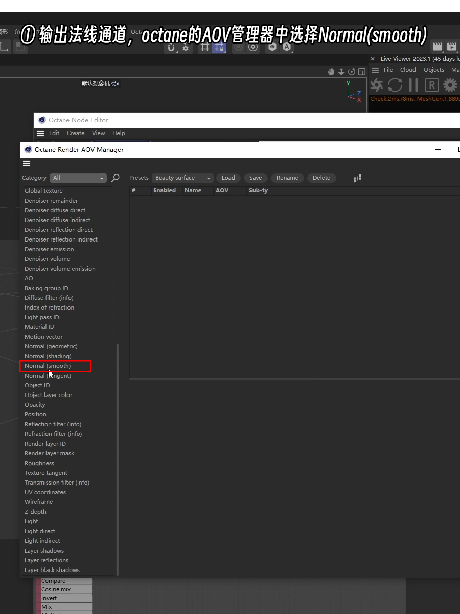
Task: Open Help menu in Octane Node Editor
Action: pos(119,133)
